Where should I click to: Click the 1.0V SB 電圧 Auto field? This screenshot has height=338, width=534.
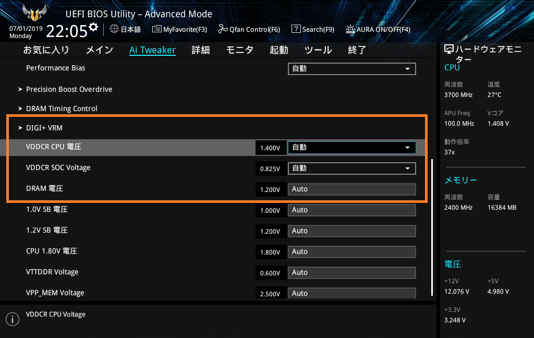pos(352,210)
